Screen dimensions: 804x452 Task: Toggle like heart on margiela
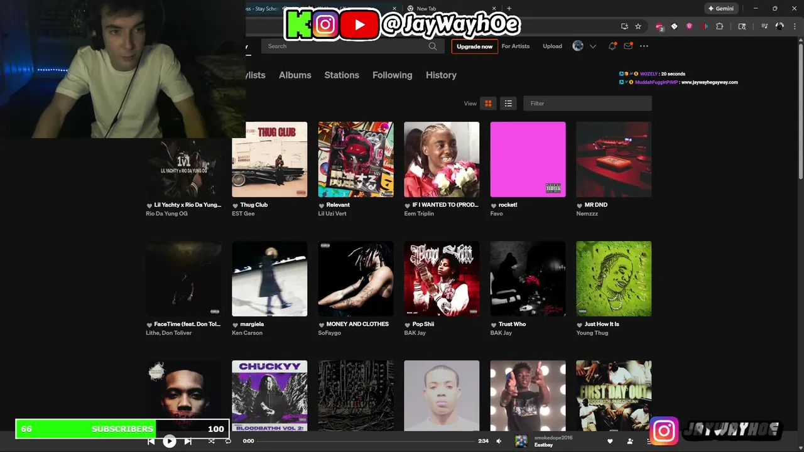(236, 325)
